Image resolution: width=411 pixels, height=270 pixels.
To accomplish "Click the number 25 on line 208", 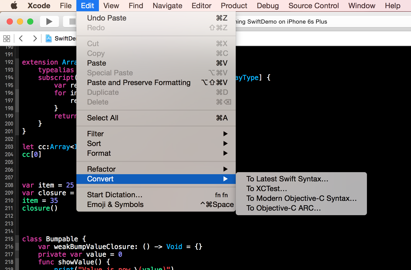I will 70,185.
